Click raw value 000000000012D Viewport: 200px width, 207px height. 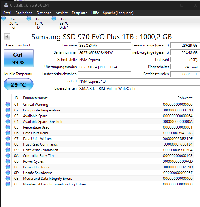click(178, 110)
